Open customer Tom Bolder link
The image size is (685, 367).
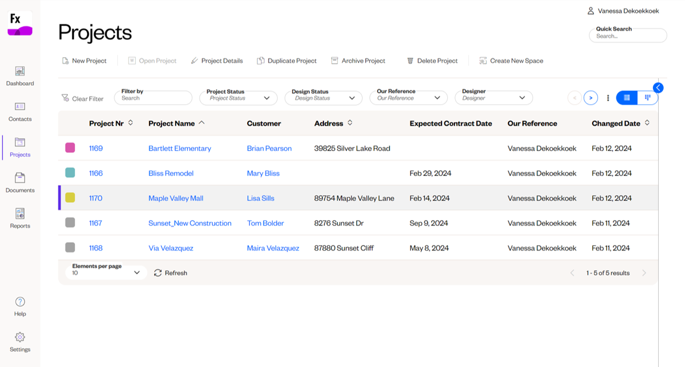(265, 223)
